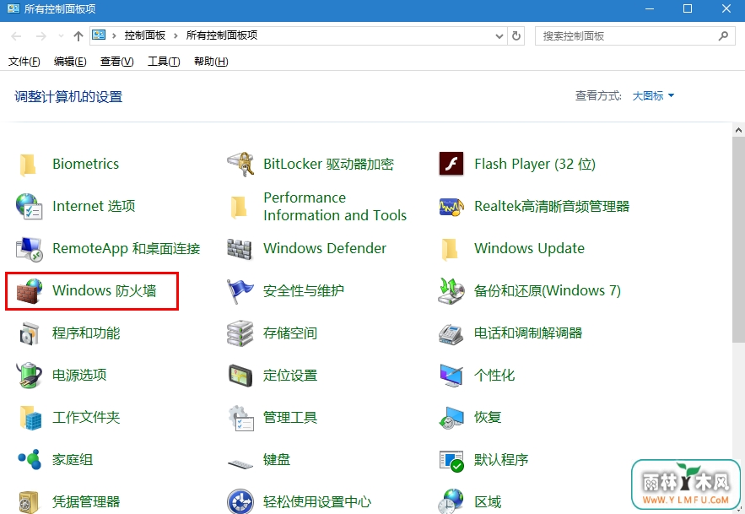
Task: Open the Internet 选项 globe icon
Action: pyautogui.click(x=29, y=207)
